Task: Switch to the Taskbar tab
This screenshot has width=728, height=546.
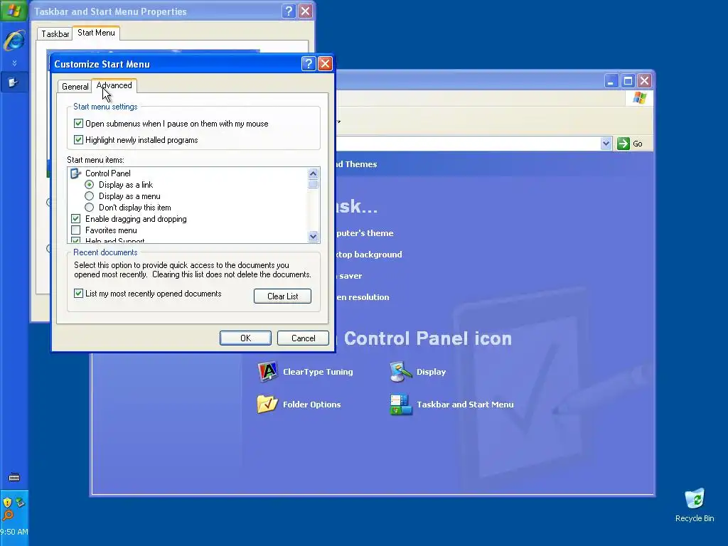Action: click(55, 34)
